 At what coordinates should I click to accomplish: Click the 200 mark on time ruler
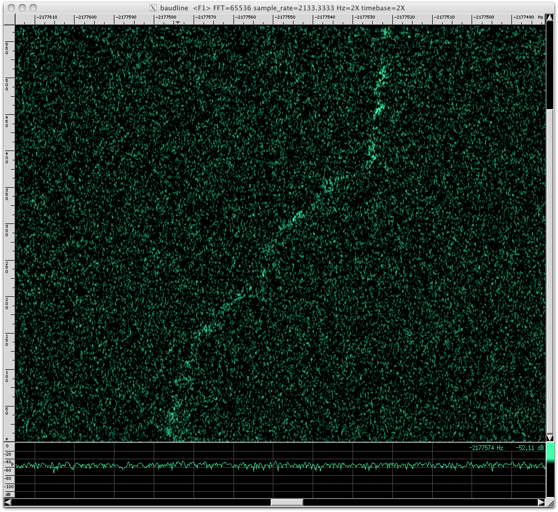[7, 303]
